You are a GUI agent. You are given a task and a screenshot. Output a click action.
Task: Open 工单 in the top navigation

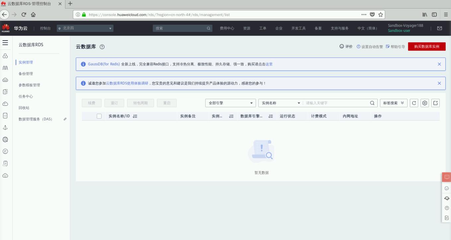pos(263,28)
